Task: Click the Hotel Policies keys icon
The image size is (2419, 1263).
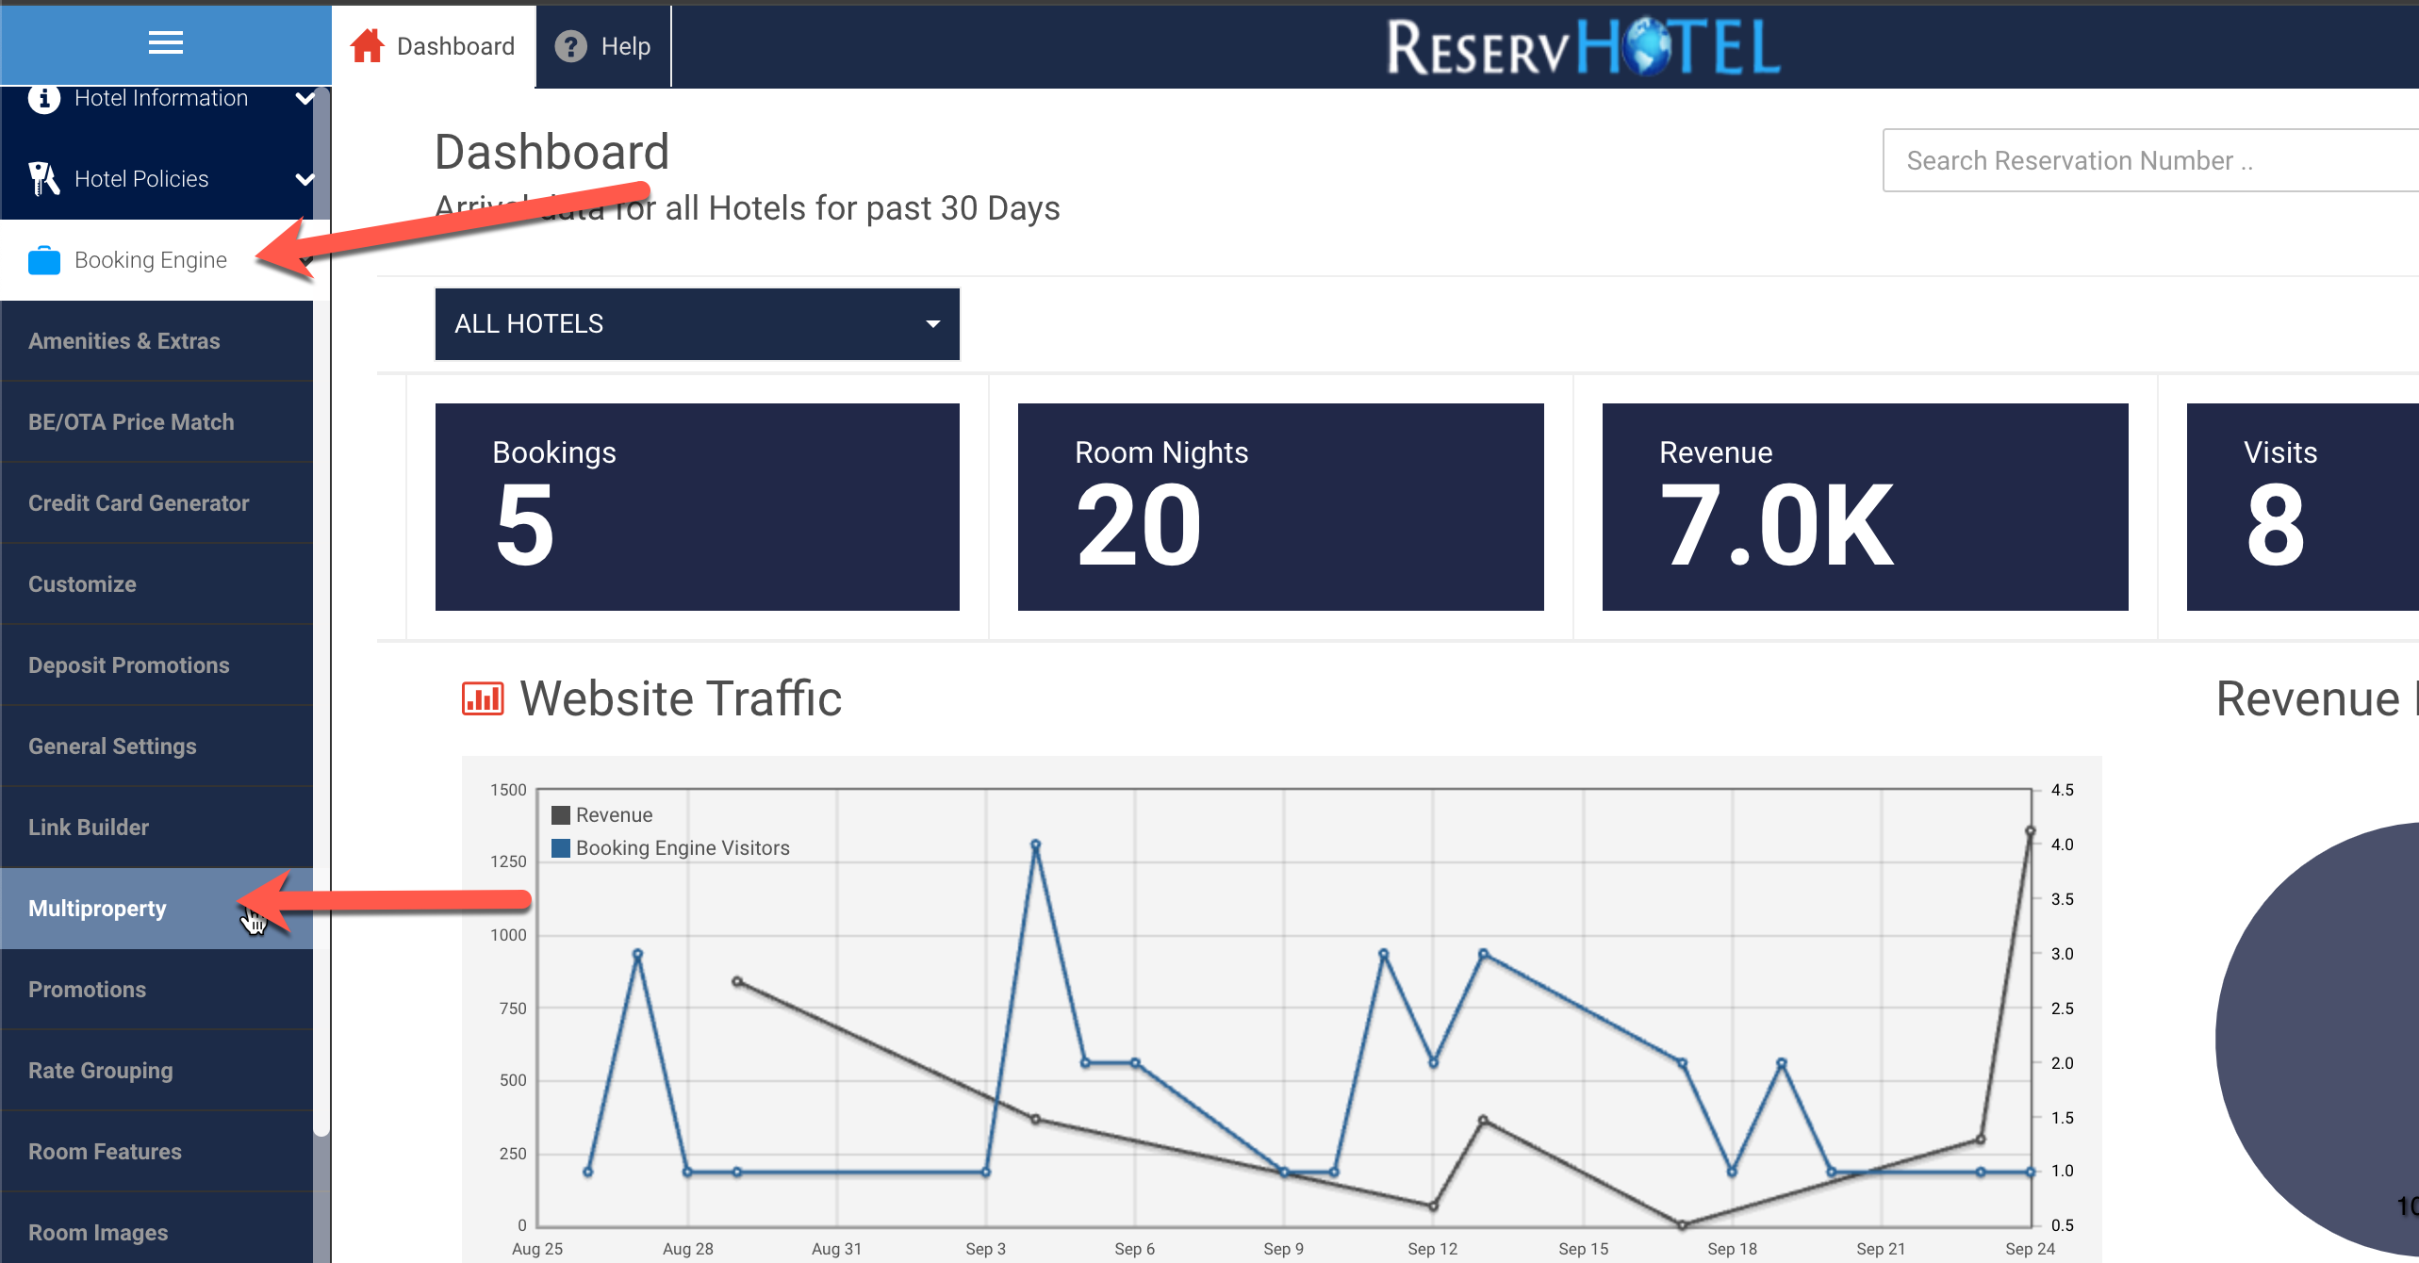Action: click(x=43, y=178)
